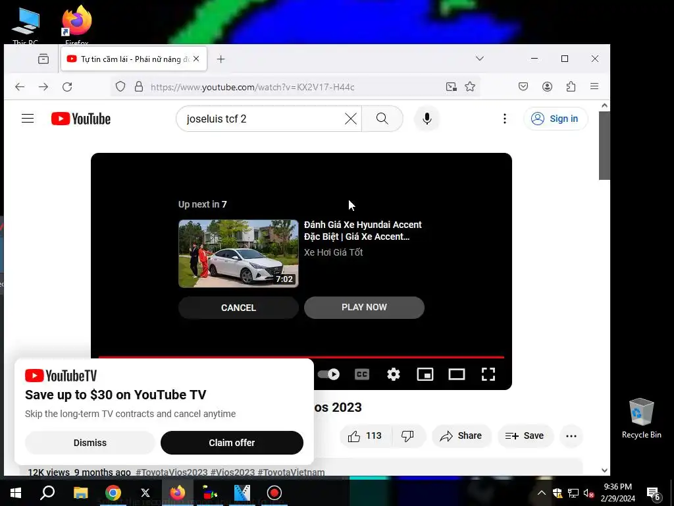
Task: Toggle the autoplay switch in player
Action: pos(328,374)
